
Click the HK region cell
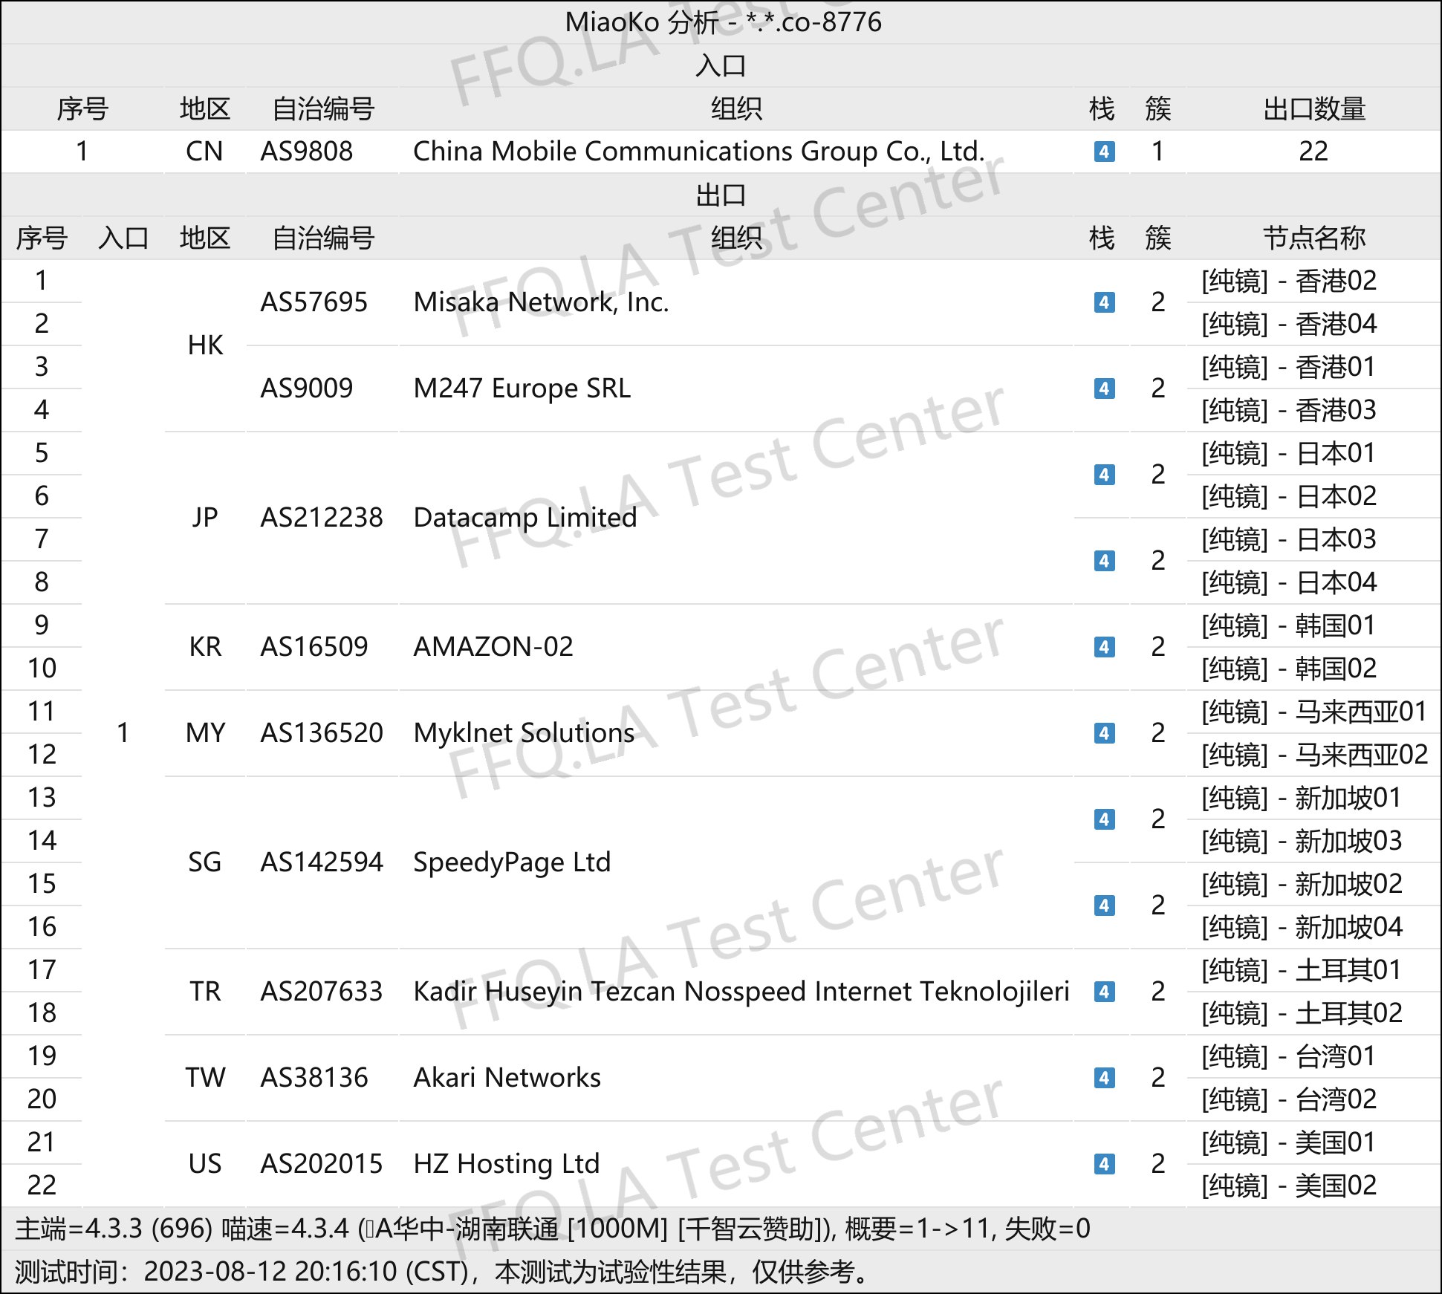(x=205, y=345)
